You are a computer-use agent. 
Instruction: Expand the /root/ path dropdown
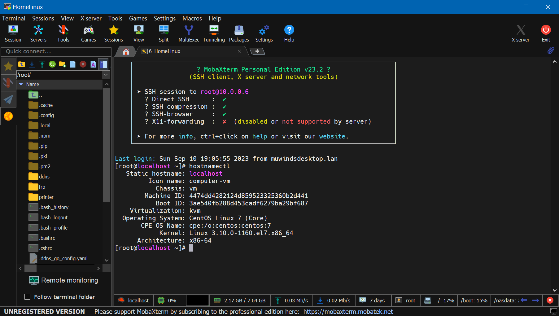[106, 75]
